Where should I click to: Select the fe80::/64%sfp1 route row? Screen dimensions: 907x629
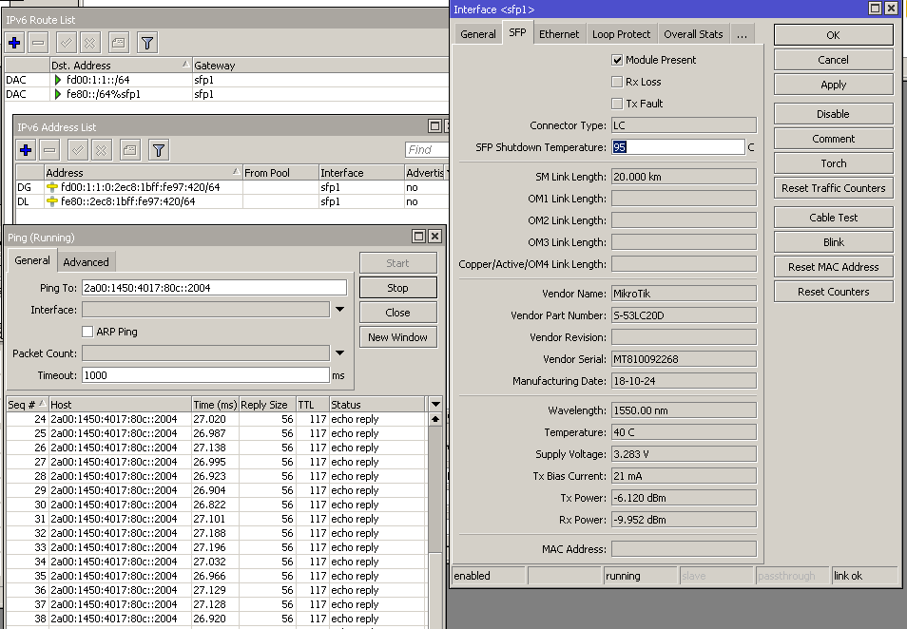coord(226,94)
